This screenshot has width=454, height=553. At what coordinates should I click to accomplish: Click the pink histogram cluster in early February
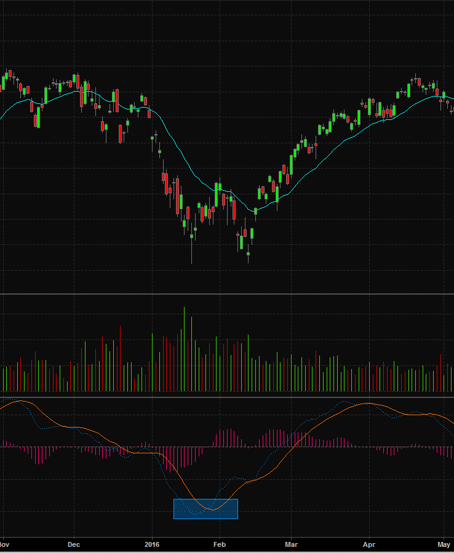[x=228, y=438]
